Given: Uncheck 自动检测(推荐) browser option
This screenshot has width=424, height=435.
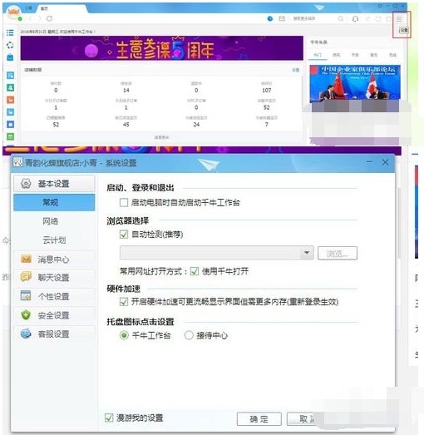Looking at the screenshot, I should 124,235.
